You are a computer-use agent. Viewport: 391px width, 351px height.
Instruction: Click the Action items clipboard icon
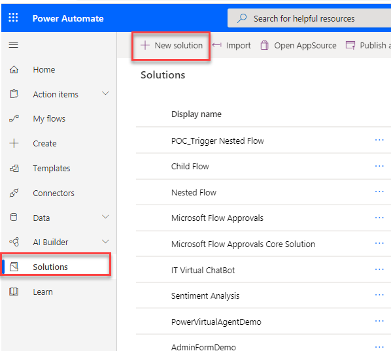coord(14,94)
